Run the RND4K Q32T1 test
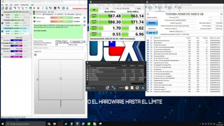Screen dimensions: 224x126 (x=94, y=28)
